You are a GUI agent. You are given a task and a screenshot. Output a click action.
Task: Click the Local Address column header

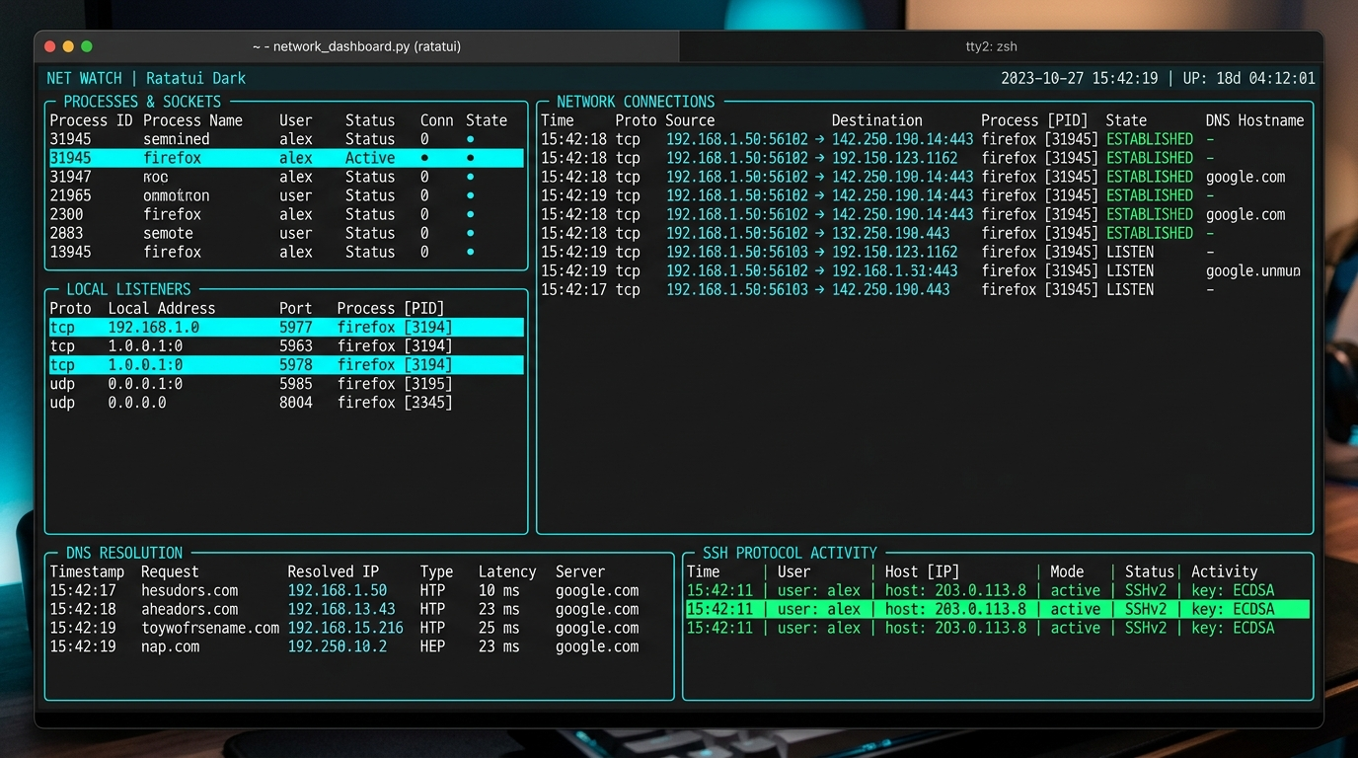coord(162,308)
